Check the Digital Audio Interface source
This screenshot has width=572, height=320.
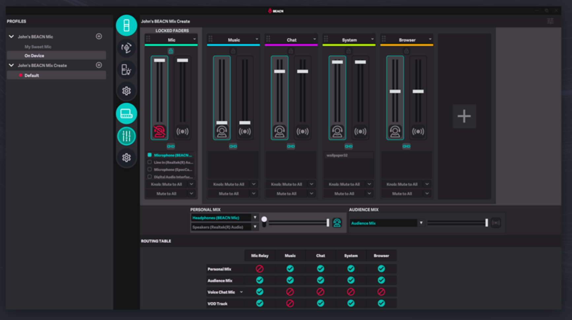click(x=150, y=177)
